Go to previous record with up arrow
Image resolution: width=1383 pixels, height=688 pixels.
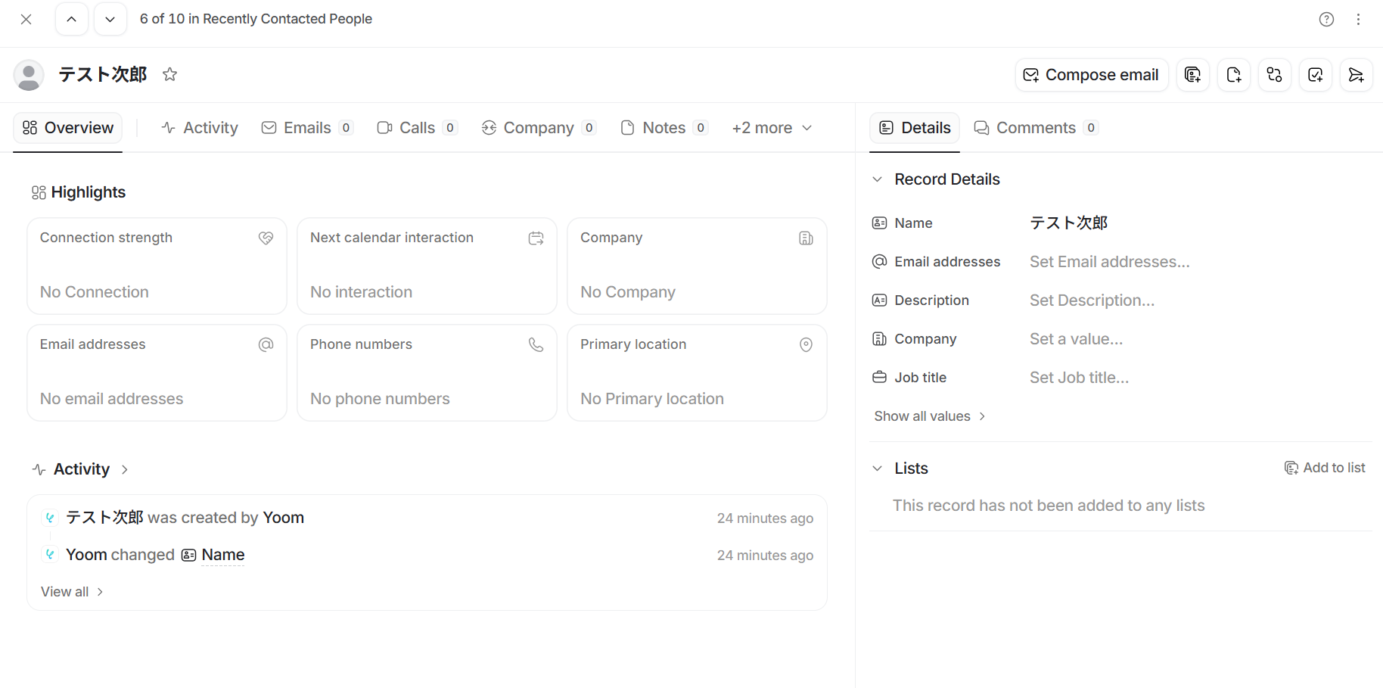pos(72,20)
